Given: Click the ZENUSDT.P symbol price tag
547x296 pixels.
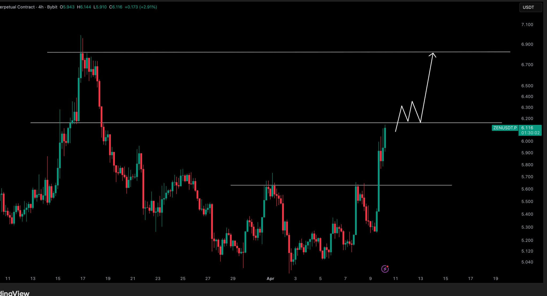Looking at the screenshot, I should coord(505,128).
